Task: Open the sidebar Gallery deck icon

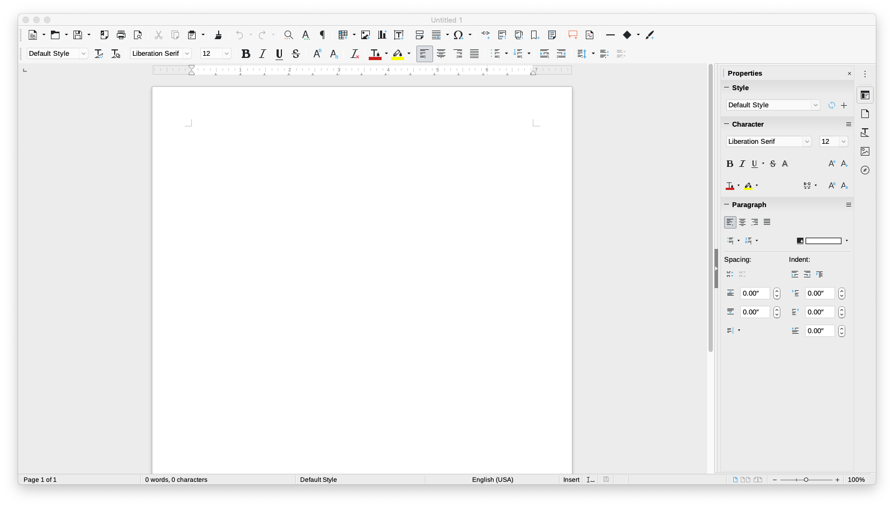Action: 865,151
